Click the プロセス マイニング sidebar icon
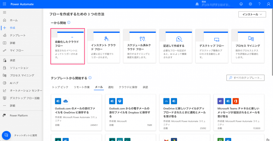 pyautogui.click(x=5, y=75)
